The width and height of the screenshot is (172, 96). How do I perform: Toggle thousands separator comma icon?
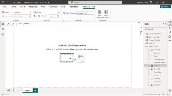[x=42, y=16]
